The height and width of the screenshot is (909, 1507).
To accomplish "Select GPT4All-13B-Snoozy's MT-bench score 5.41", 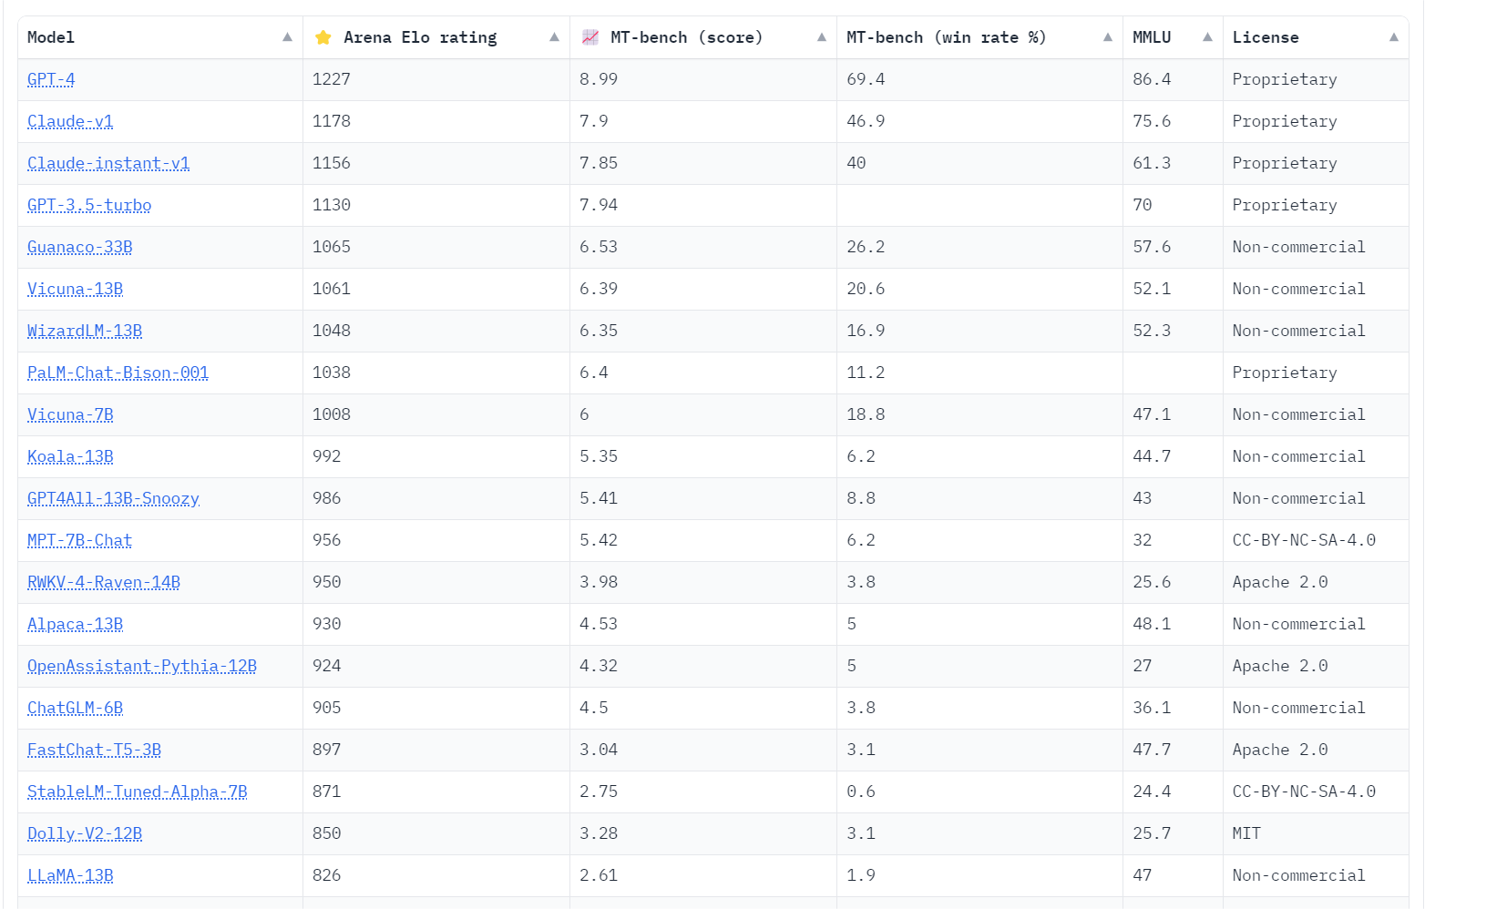I will 599,498.
